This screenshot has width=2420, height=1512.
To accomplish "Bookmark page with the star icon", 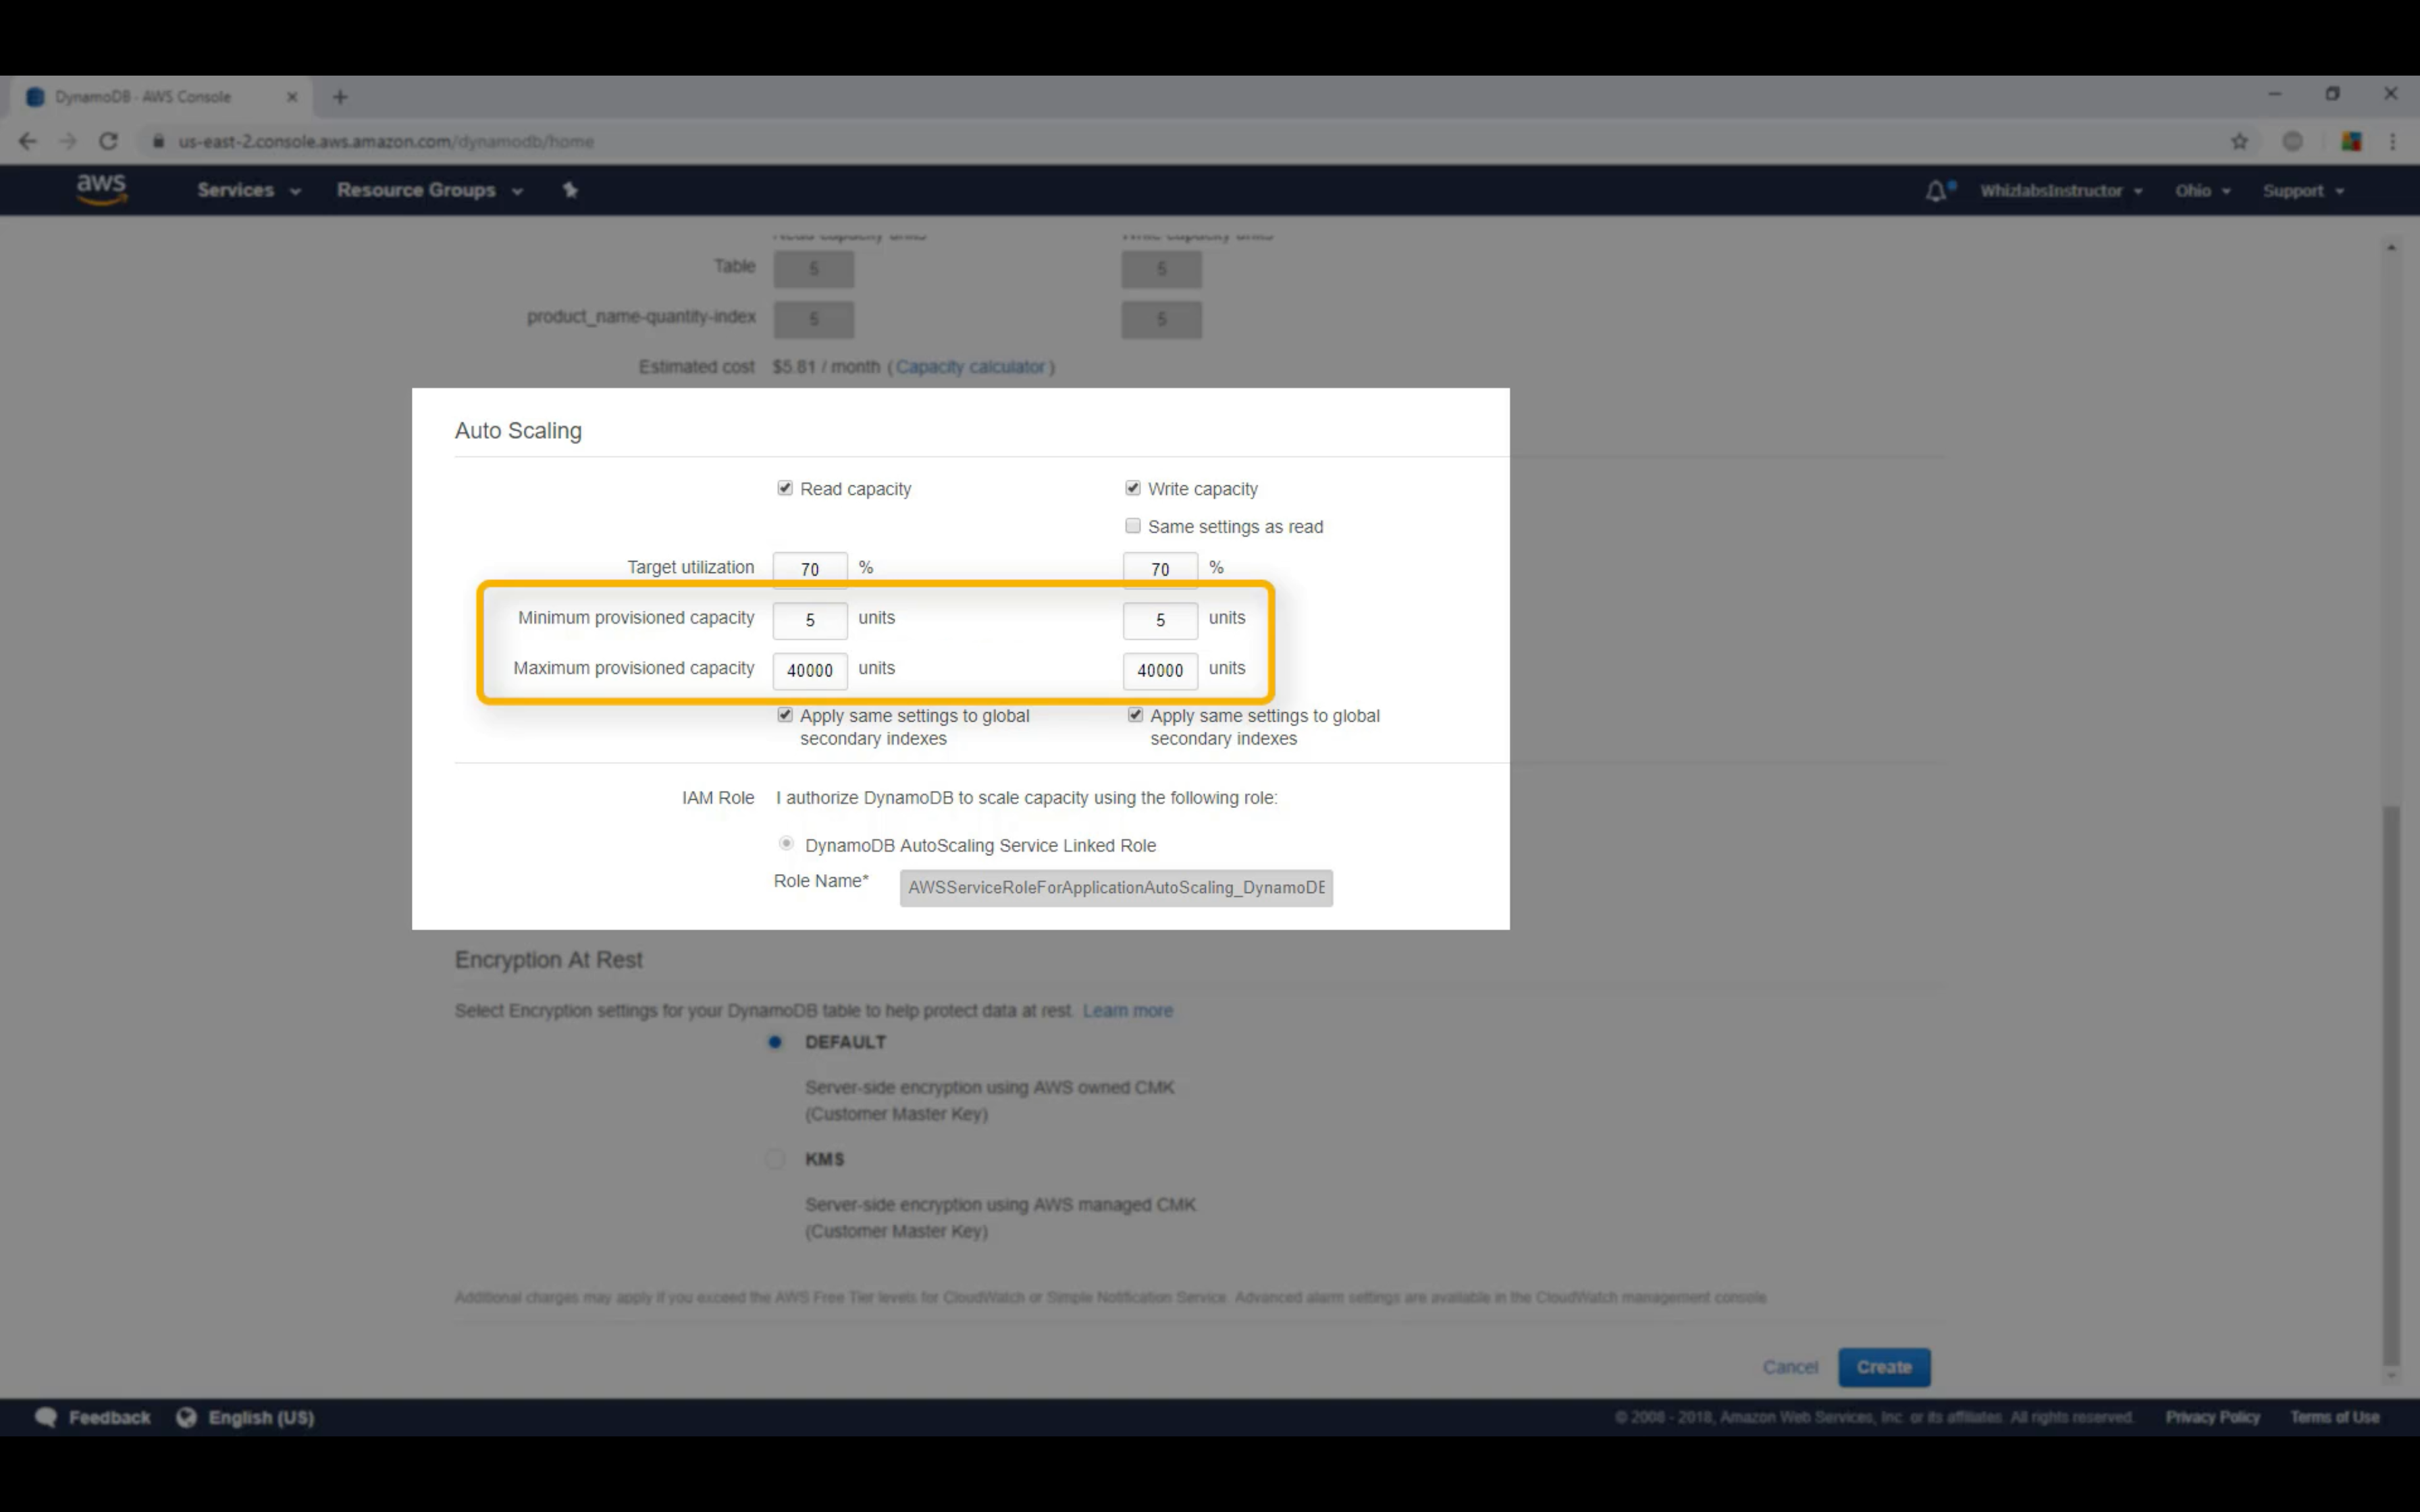I will 2239,141.
